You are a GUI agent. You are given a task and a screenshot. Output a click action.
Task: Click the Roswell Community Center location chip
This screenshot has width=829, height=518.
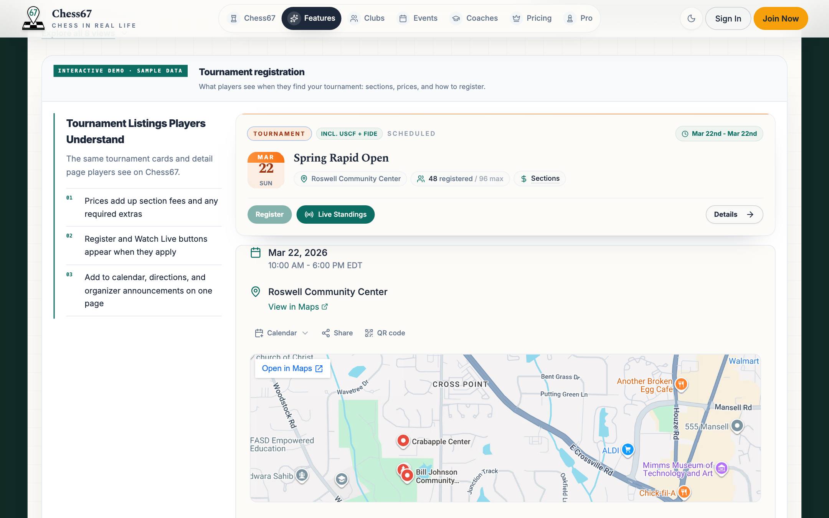click(350, 179)
